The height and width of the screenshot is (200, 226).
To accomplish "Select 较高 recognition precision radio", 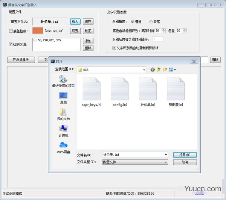I will [151, 22].
